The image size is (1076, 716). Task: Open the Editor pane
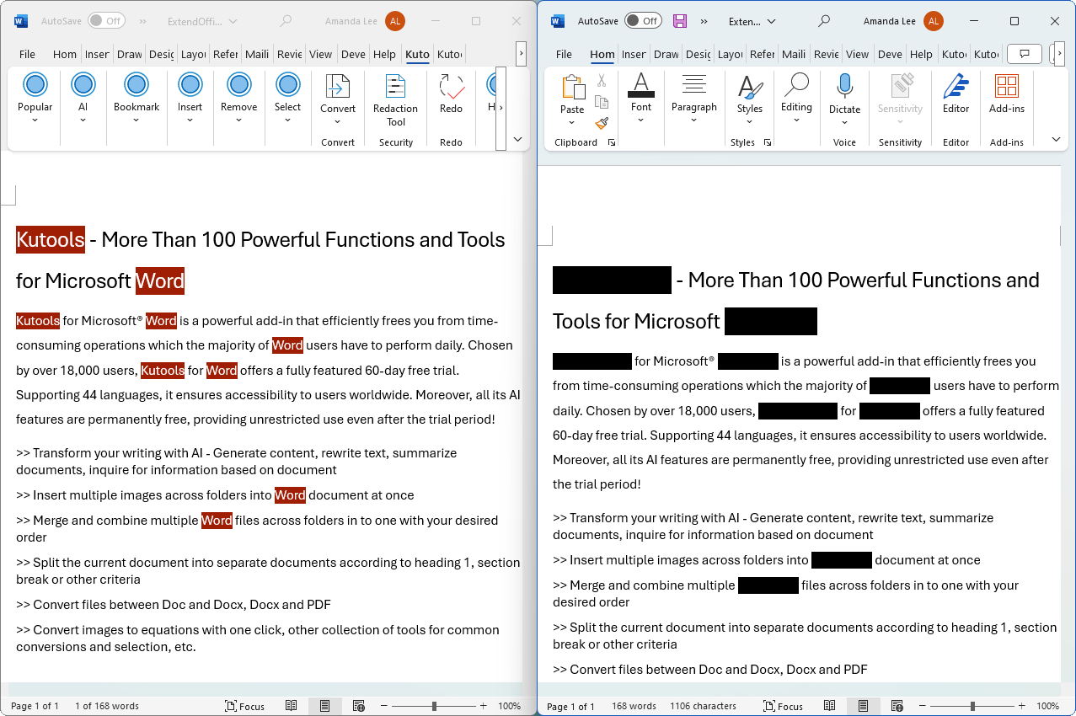click(x=956, y=94)
